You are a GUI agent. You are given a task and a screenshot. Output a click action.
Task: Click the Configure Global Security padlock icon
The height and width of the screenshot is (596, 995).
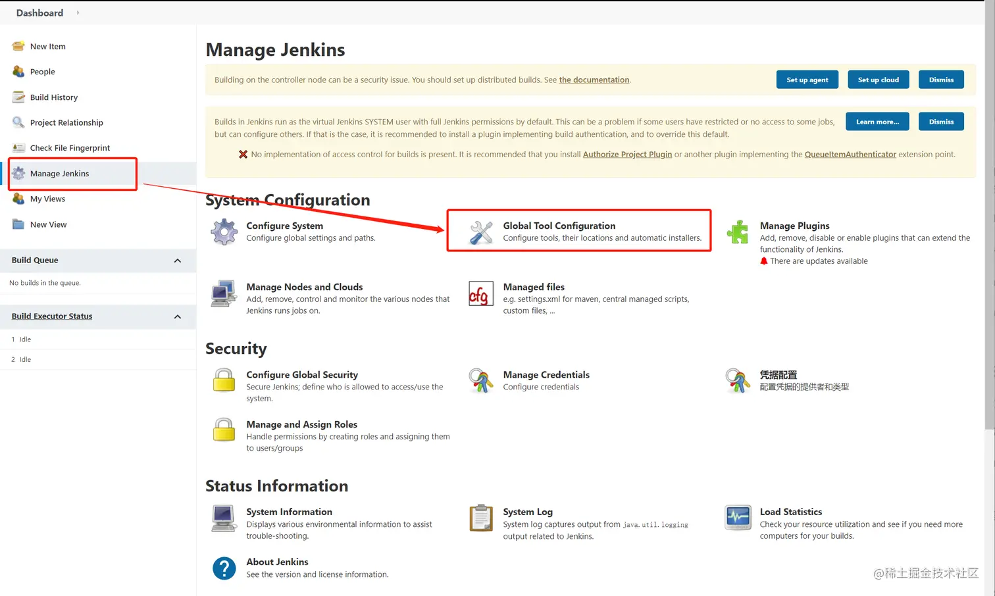pos(224,380)
